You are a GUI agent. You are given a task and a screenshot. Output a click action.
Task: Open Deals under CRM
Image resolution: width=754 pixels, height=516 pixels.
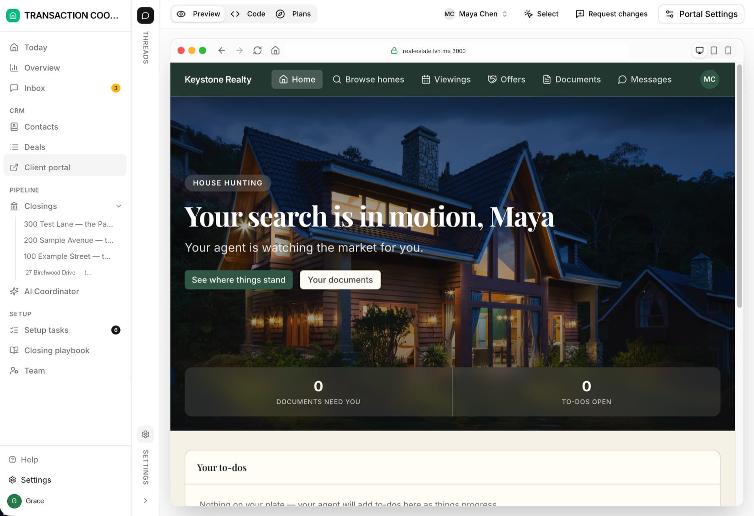(65, 147)
